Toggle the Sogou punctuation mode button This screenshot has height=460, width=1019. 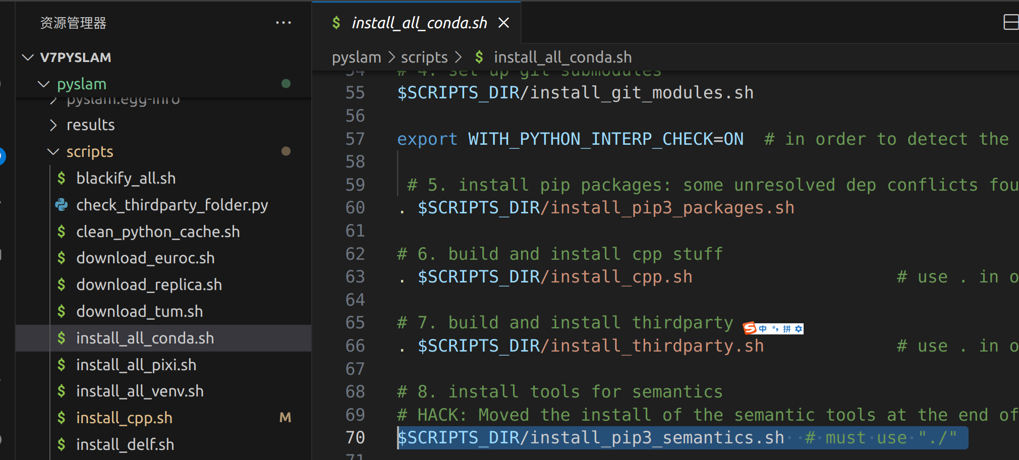pos(775,329)
